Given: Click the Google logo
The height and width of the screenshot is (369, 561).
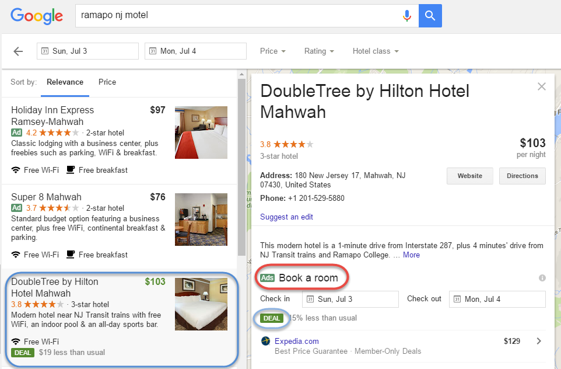Looking at the screenshot, I should coord(37,16).
